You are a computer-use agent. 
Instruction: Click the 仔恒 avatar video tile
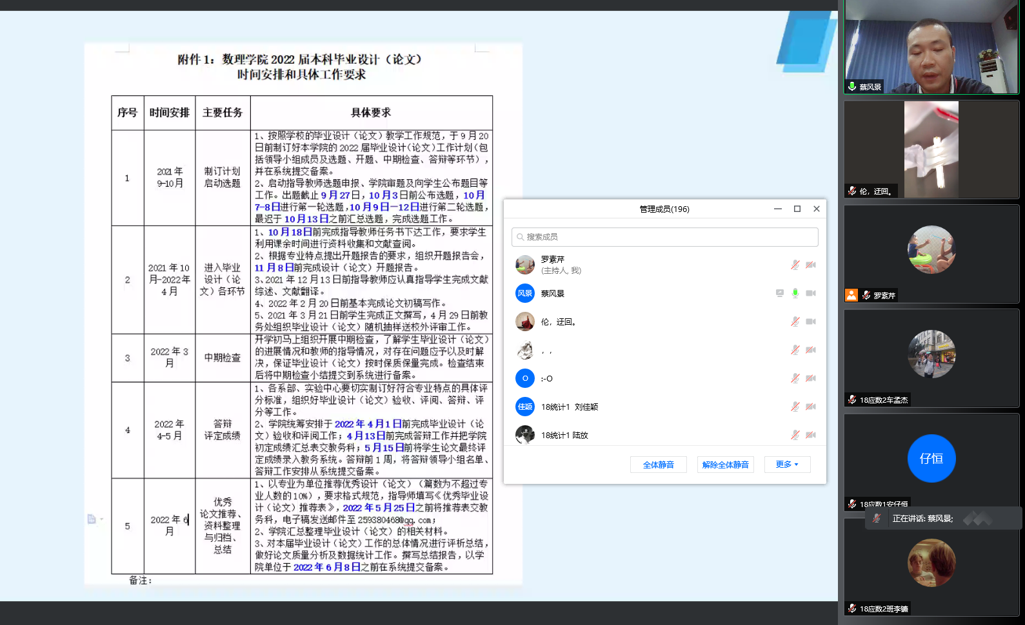[931, 459]
